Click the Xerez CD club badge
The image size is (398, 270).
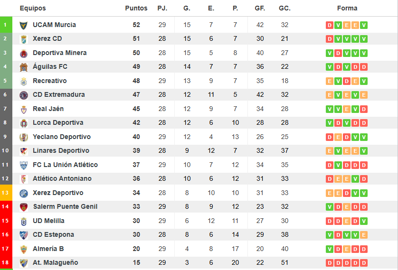24,39
